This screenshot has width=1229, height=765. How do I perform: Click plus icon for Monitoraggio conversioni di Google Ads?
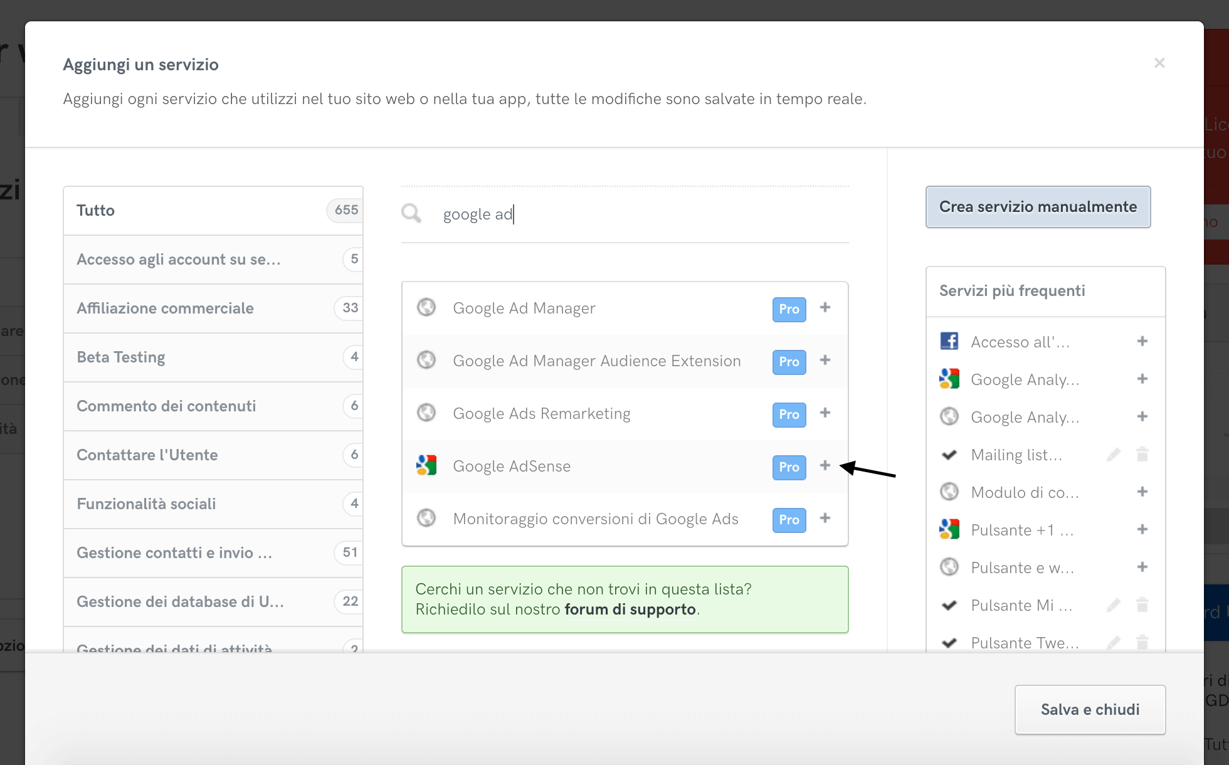825,518
